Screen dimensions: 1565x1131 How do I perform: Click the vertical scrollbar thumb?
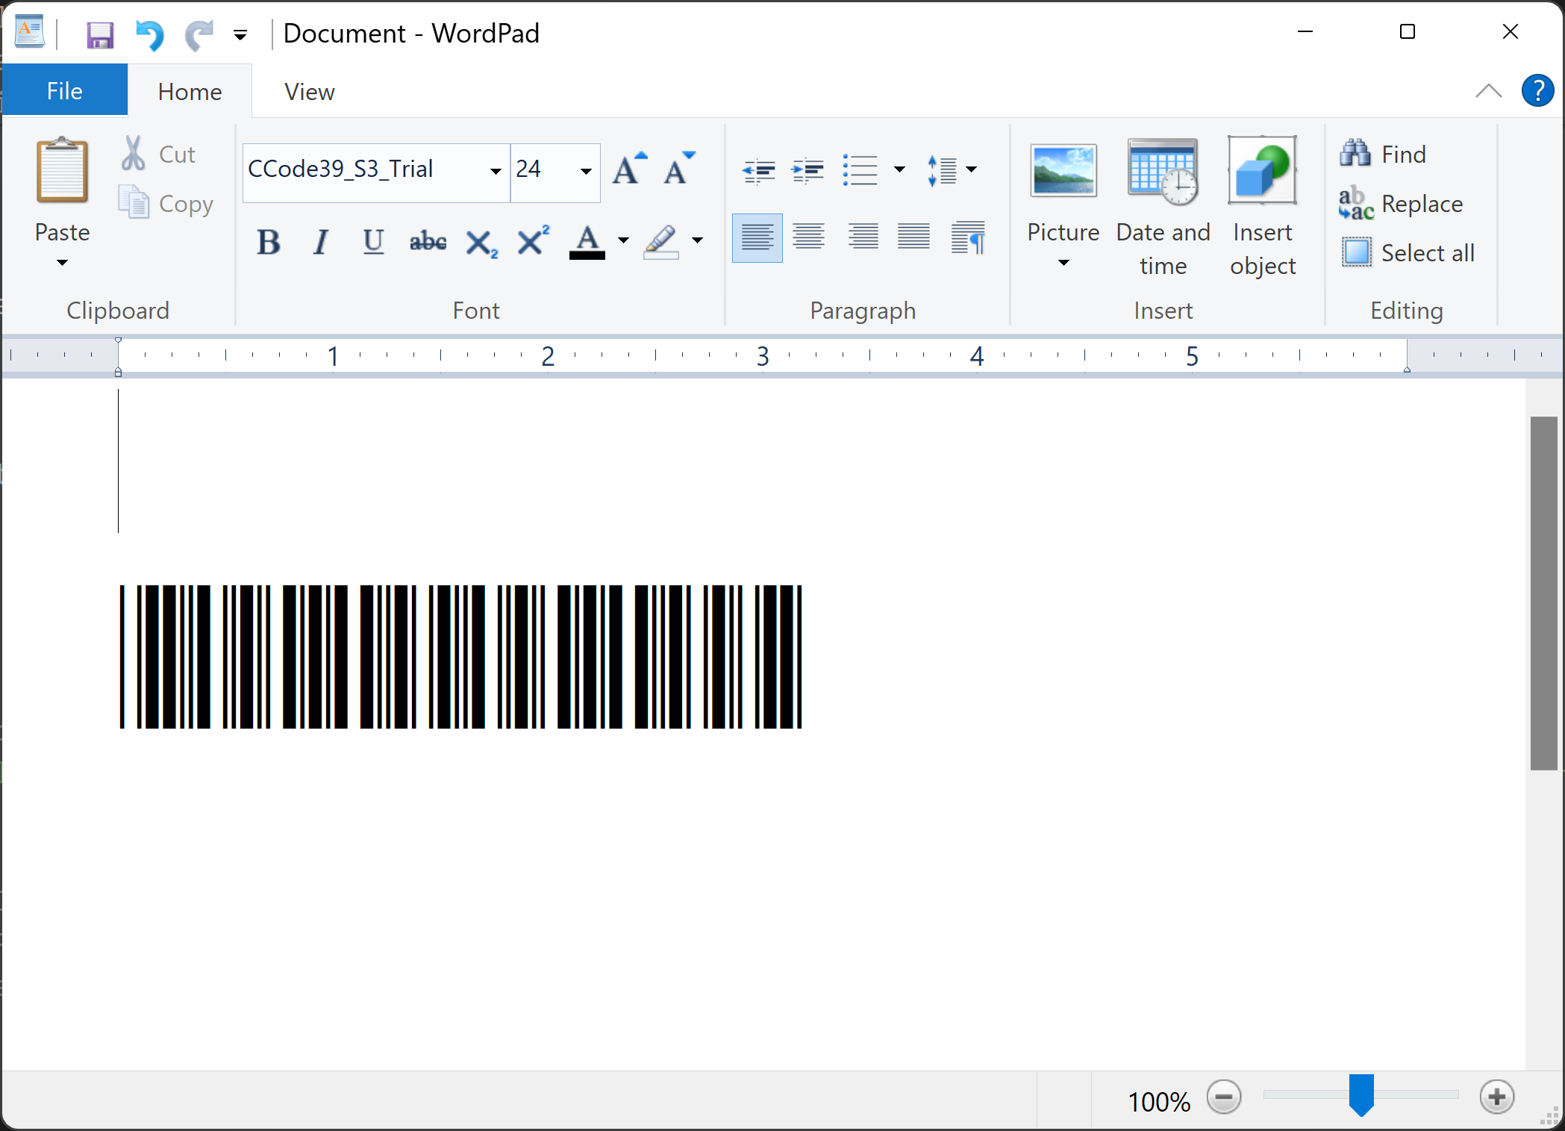[x=1543, y=593]
